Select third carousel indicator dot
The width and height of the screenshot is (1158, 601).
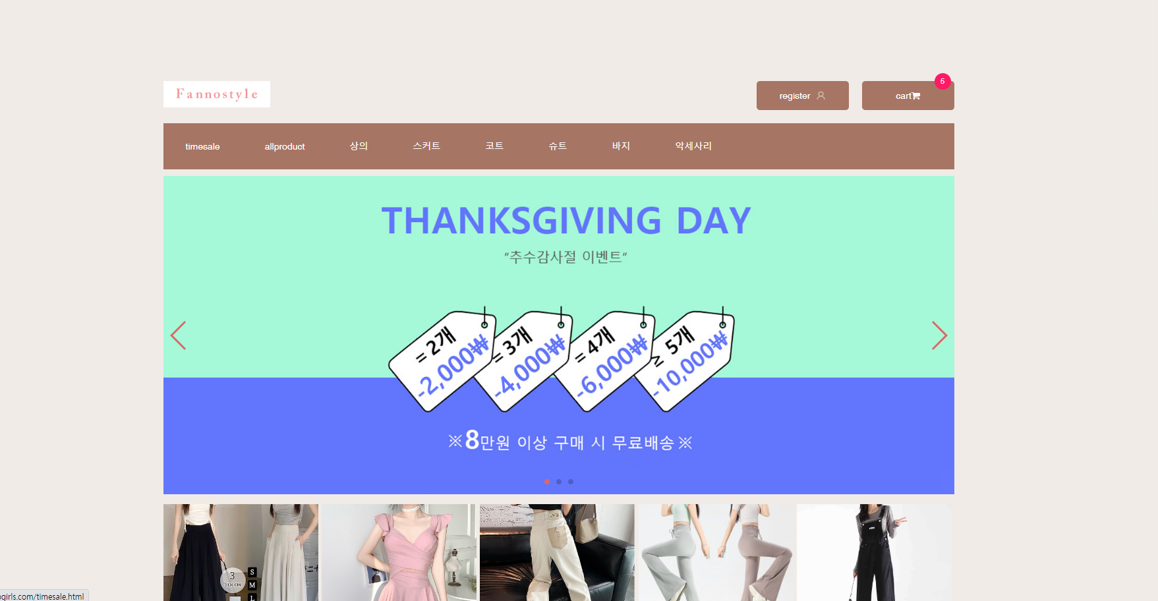pos(571,482)
